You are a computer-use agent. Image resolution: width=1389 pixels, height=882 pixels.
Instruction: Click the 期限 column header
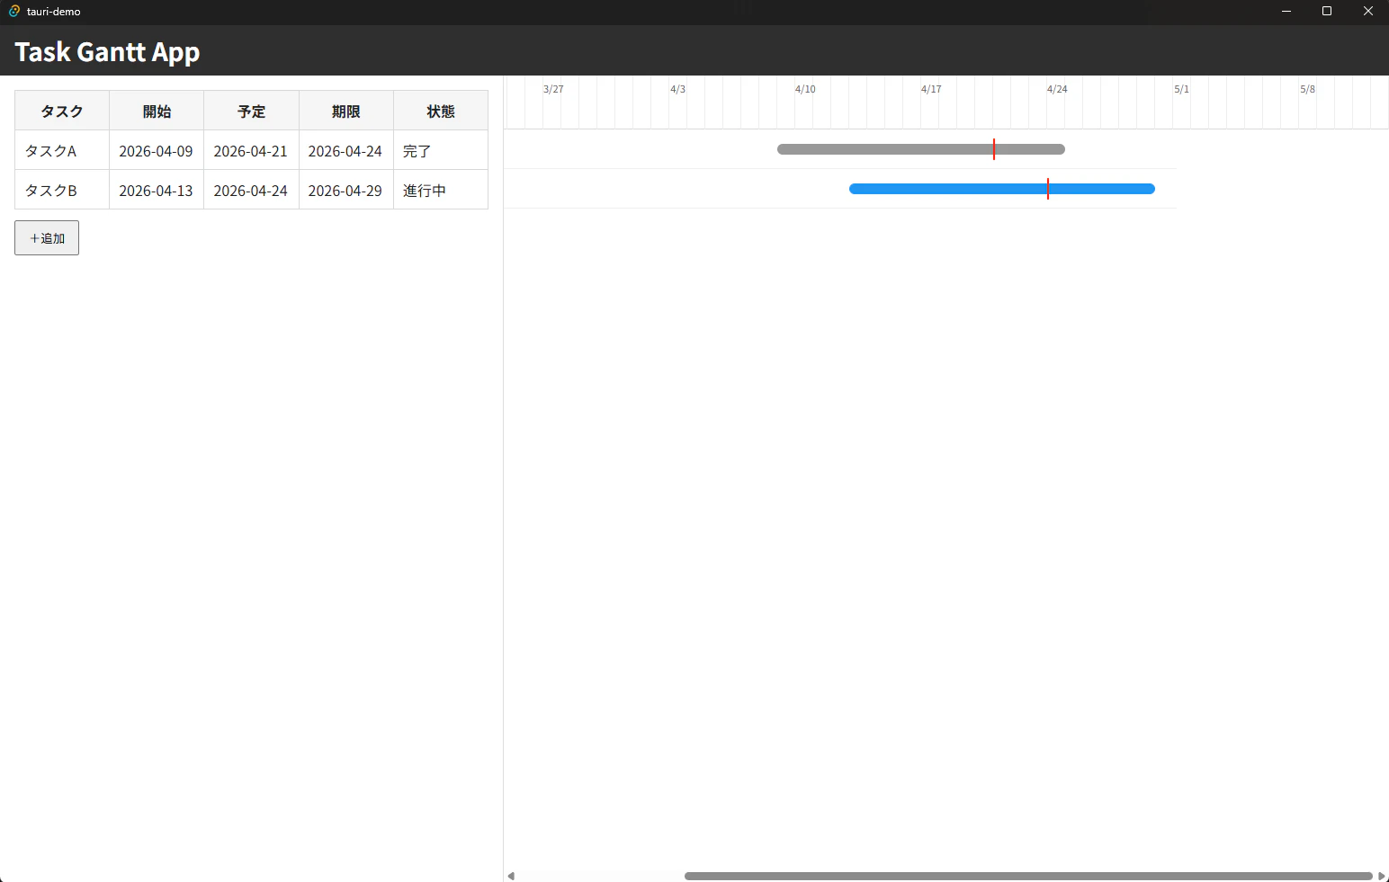346,111
